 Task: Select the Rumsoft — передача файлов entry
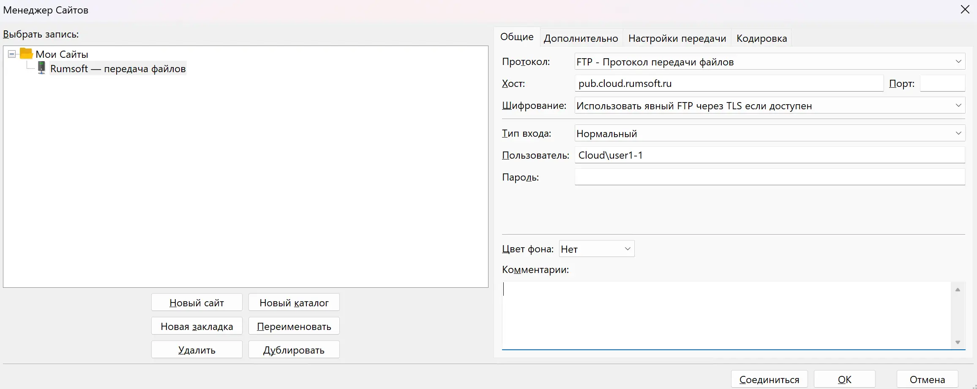118,68
